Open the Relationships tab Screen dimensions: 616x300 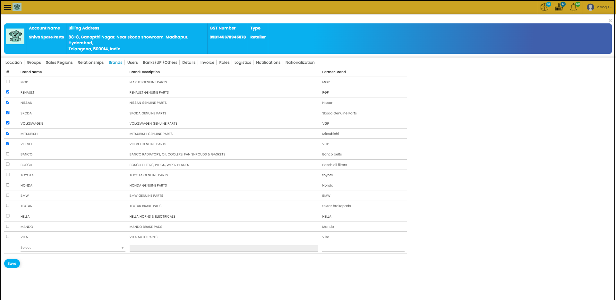click(90, 63)
